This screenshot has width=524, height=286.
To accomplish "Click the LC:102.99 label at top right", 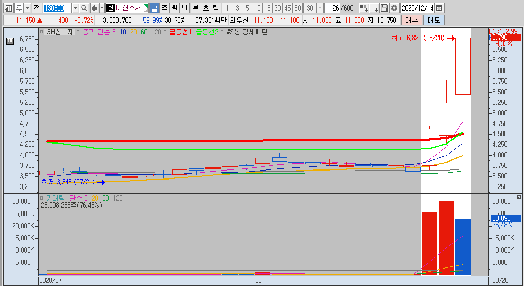I will tap(503, 31).
